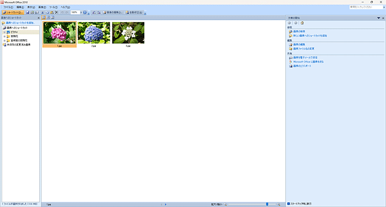Viewport: 386px width, 207px height.
Task: Toggle the スタートアップ時に表示 checkbox
Action: (289, 203)
